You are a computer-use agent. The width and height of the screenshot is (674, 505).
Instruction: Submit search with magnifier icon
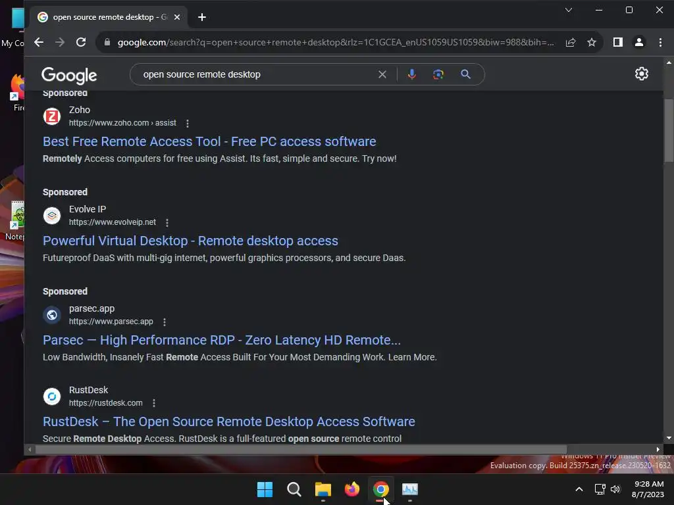[465, 74]
